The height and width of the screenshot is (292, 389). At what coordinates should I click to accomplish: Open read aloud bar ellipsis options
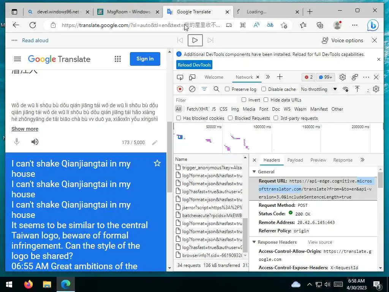tap(14, 40)
